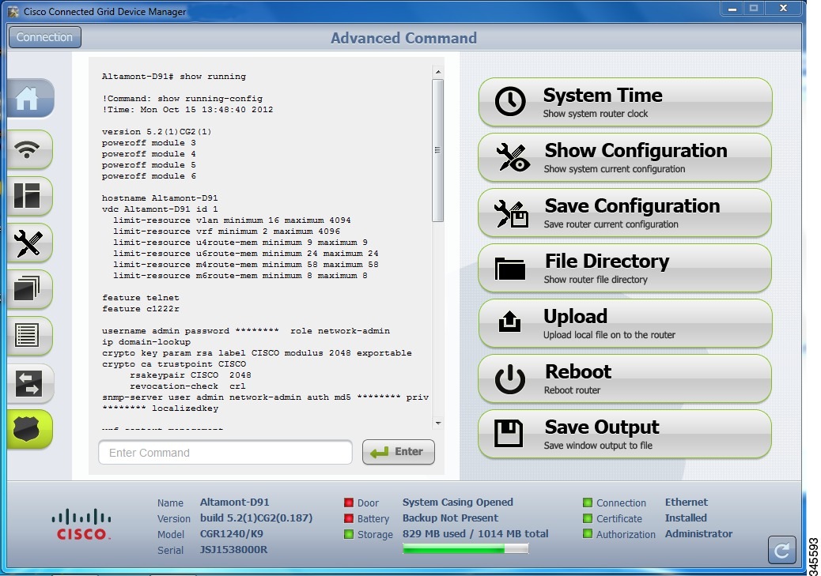Click the Backup Not Present status text
The image size is (821, 576).
[450, 518]
